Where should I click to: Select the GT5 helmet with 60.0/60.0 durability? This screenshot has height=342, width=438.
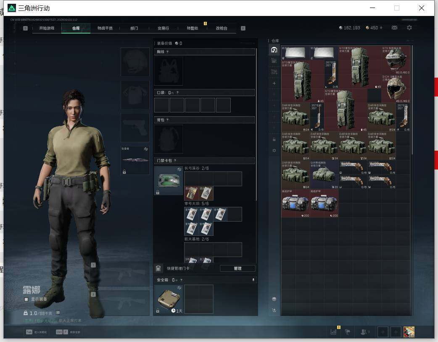[x=396, y=60]
